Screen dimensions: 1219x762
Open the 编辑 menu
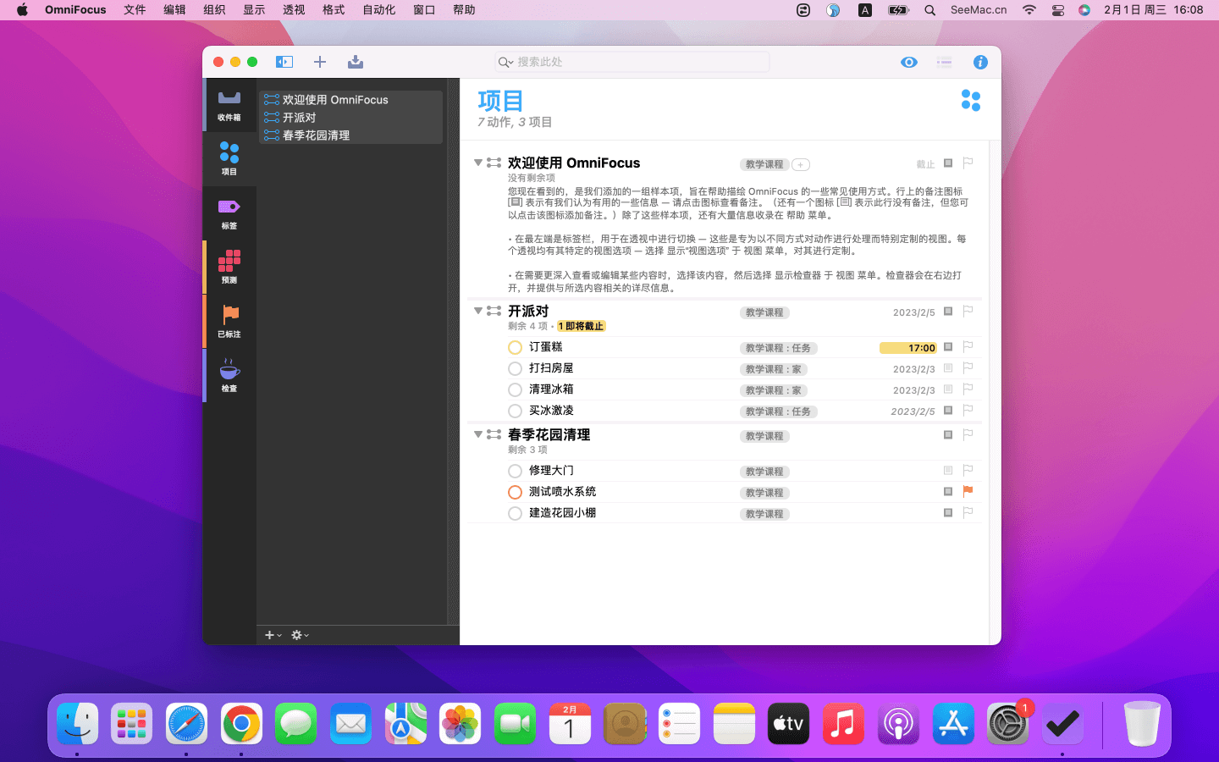174,10
